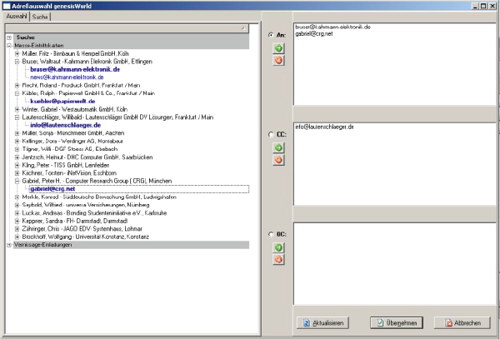500x339 pixels.
Task: Select Kling, Peter - TISS GmbH row
Action: (x=66, y=165)
